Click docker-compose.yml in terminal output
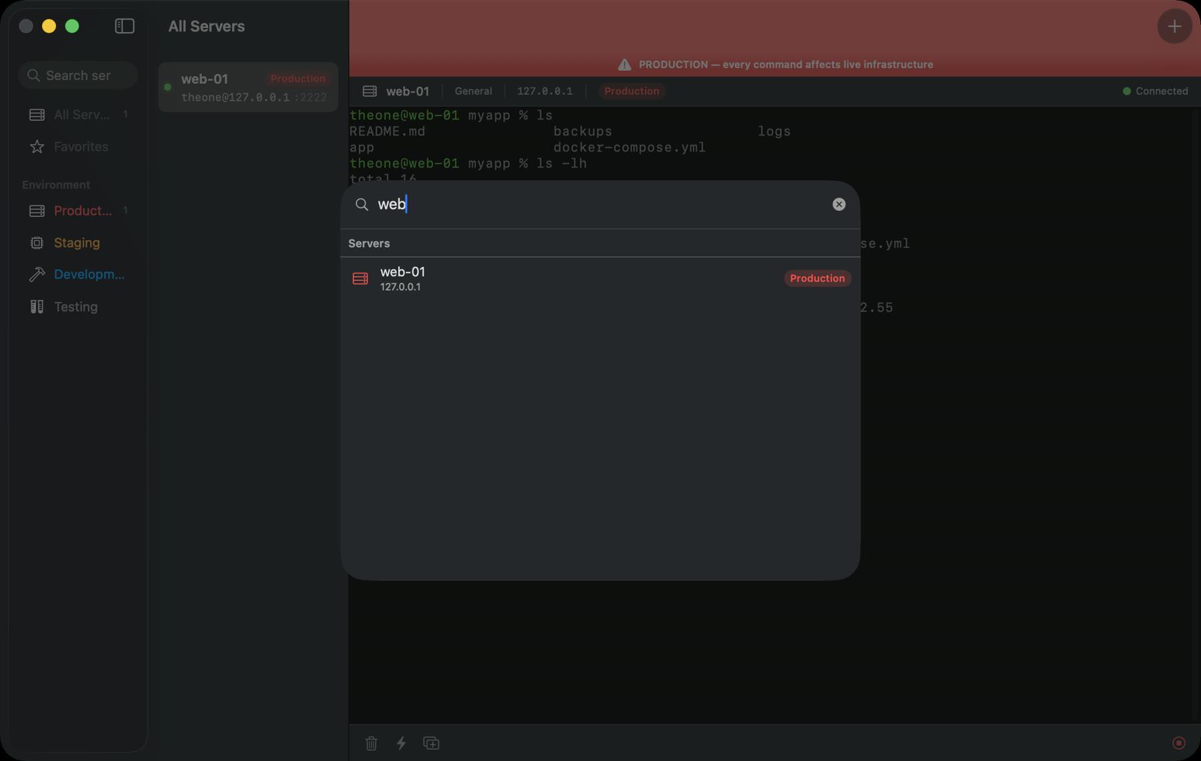The height and width of the screenshot is (761, 1201). 629,148
